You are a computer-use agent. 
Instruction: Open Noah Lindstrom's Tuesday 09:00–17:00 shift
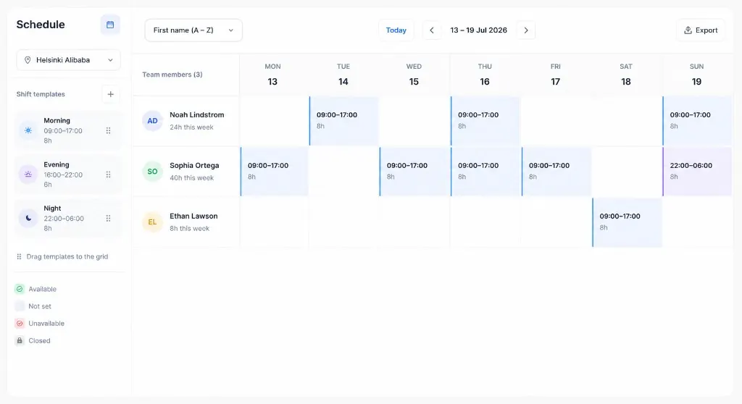pyautogui.click(x=344, y=121)
